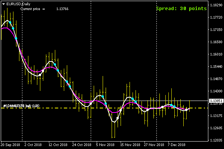This screenshot has height=149, width=224.
Task: Click the EURUSD,Daily chart title
Action: (x=18, y=4)
